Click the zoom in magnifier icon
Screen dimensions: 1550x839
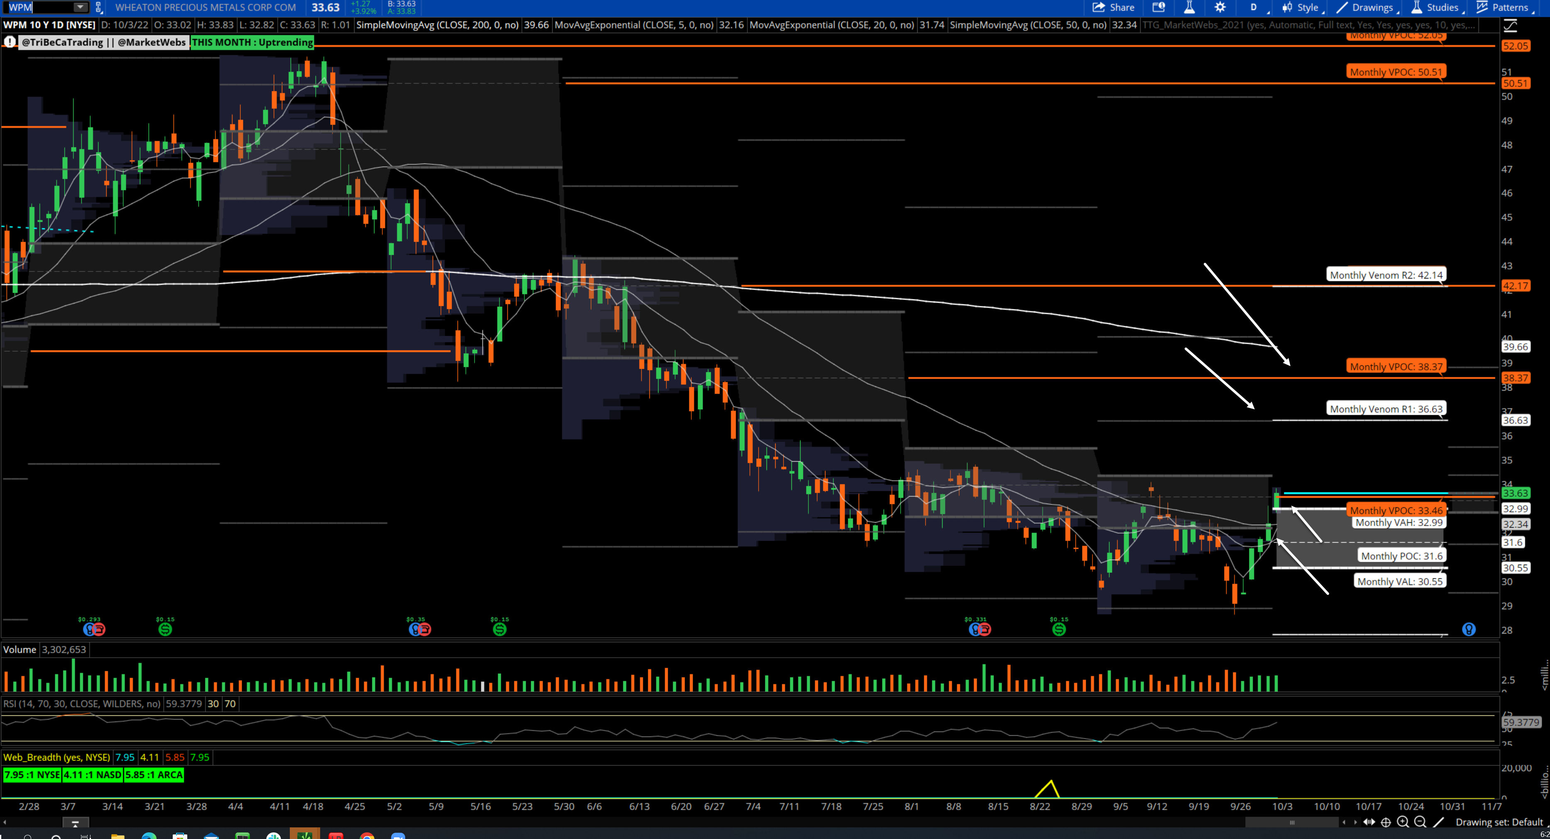pos(1403,822)
